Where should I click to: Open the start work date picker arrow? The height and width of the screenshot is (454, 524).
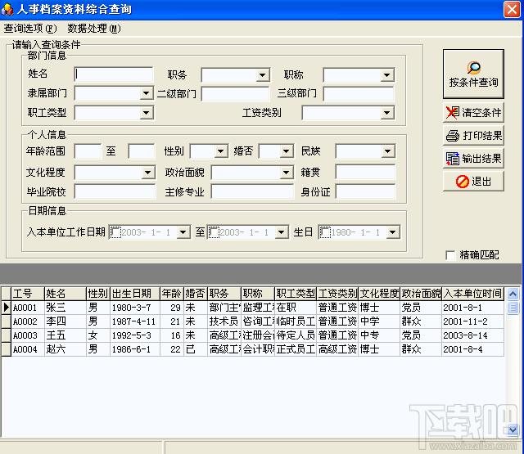[183, 232]
